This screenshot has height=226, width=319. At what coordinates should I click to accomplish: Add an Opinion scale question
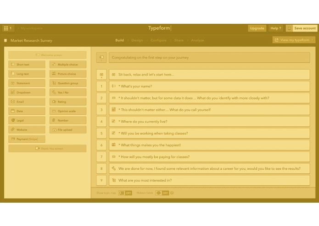tap(68, 111)
